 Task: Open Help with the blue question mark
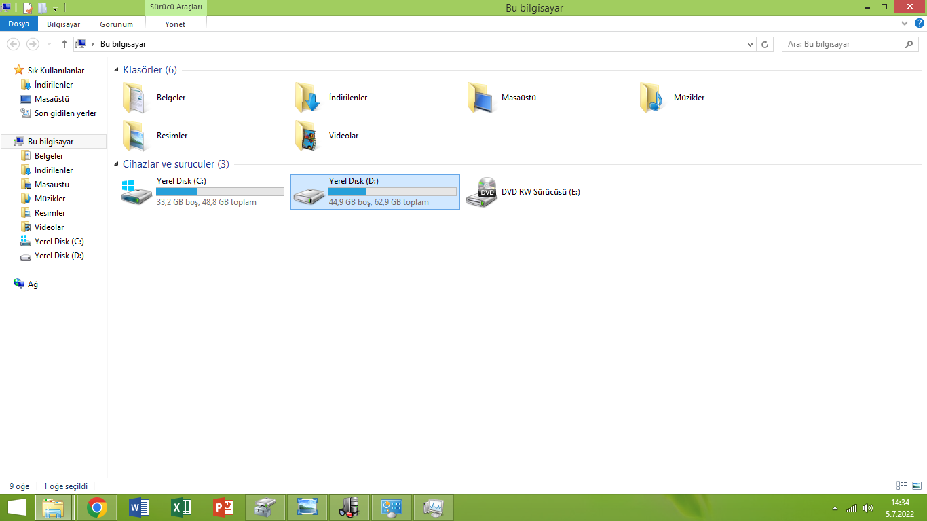[920, 23]
